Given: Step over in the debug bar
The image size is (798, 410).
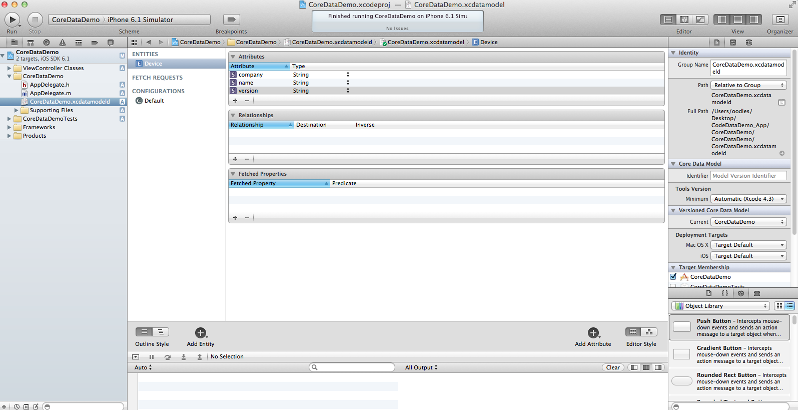Looking at the screenshot, I should (168, 357).
